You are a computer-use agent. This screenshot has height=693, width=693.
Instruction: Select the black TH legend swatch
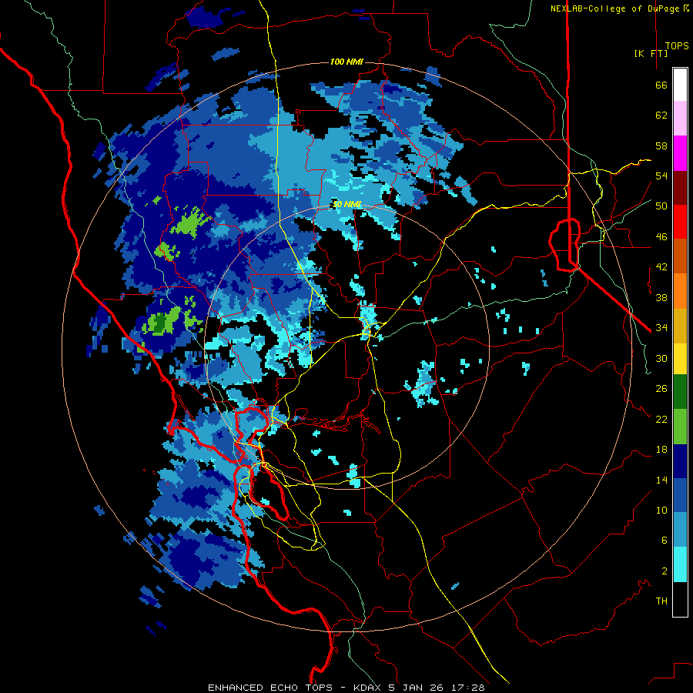click(680, 599)
